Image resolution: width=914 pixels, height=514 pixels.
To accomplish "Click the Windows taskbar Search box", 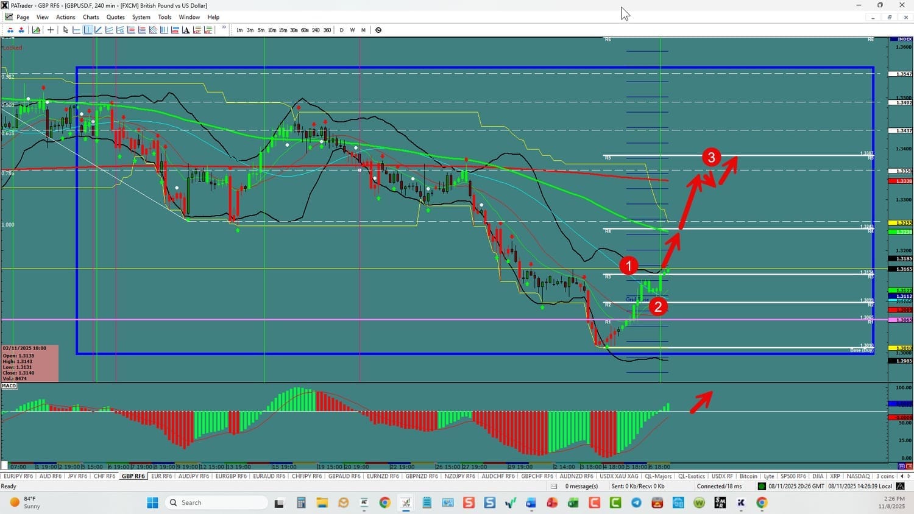I will click(x=216, y=502).
